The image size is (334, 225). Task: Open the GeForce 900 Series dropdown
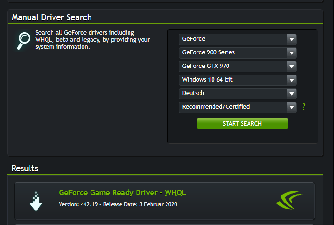[238, 53]
